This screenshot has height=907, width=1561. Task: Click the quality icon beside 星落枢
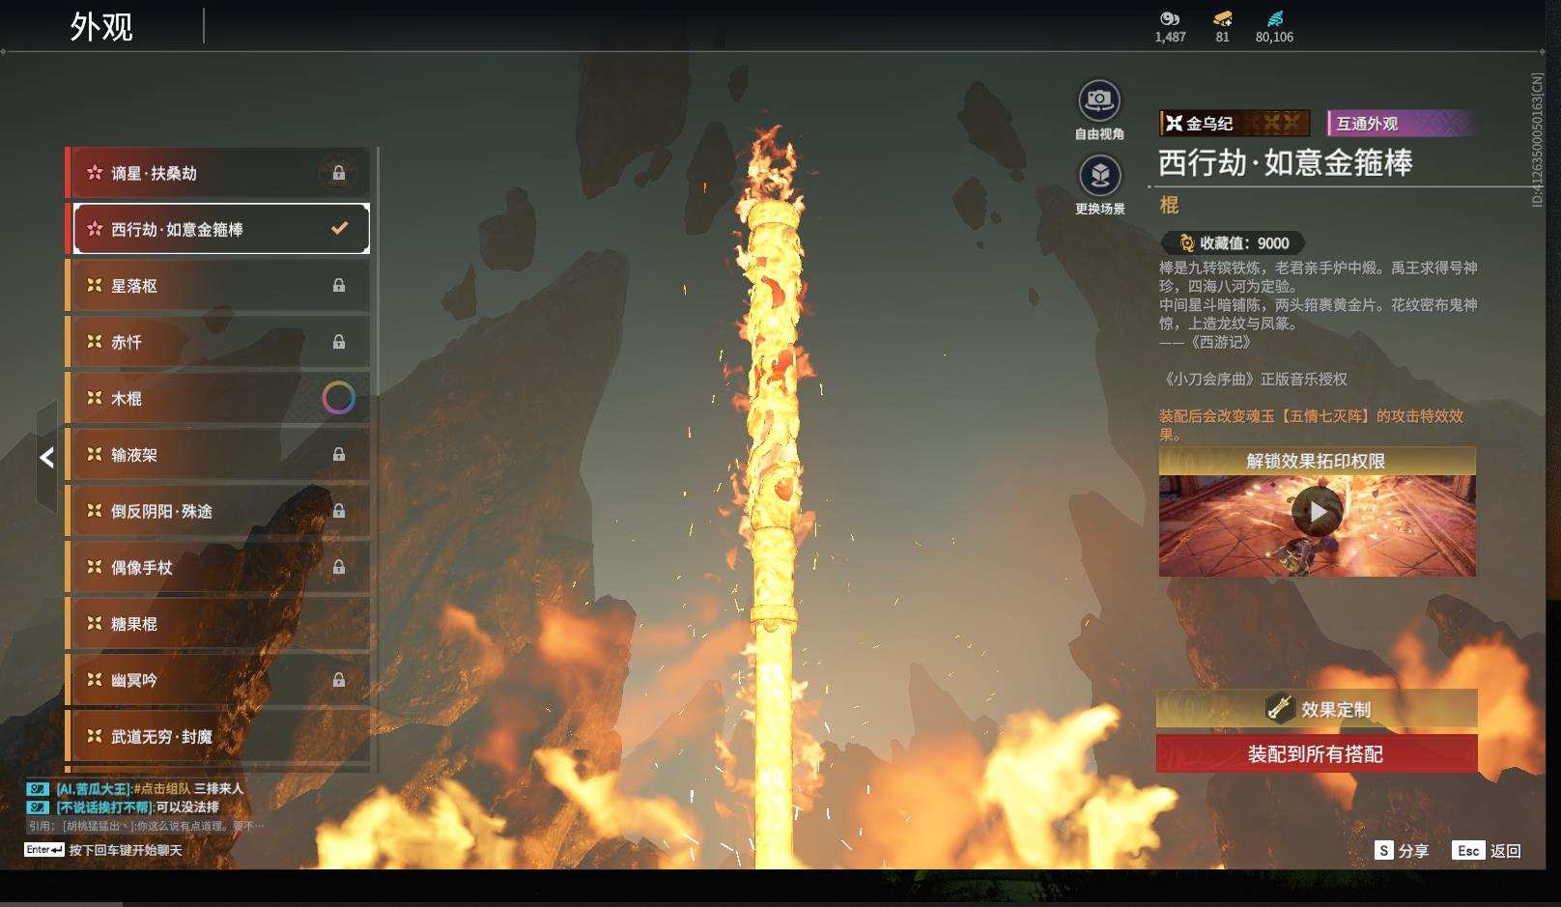click(x=95, y=286)
